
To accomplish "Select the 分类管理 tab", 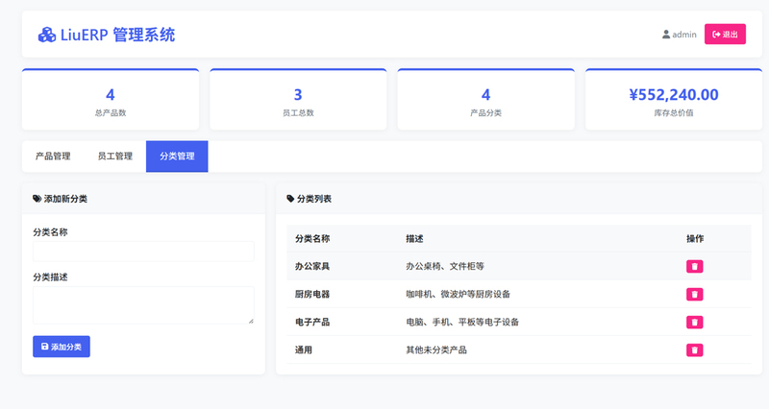I will (x=177, y=156).
